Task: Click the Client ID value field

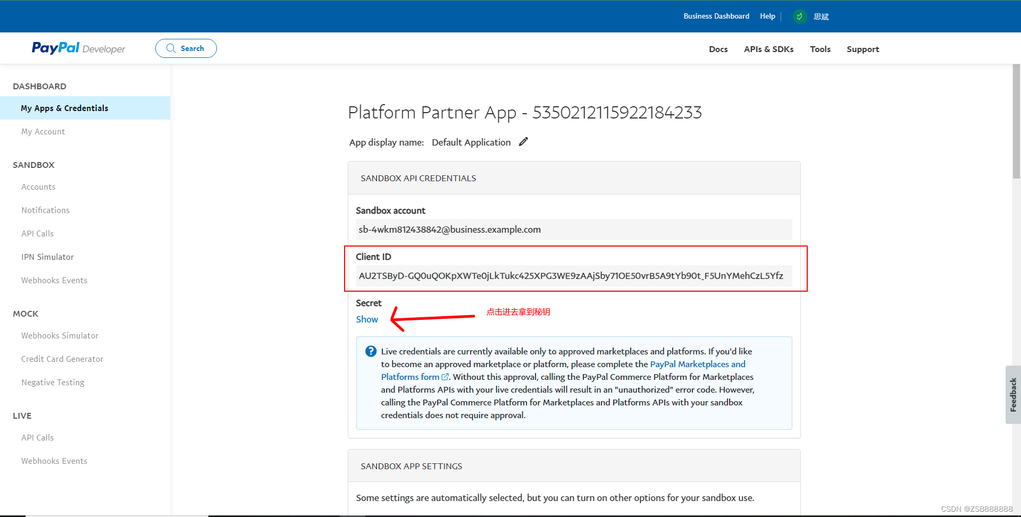Action: click(574, 275)
